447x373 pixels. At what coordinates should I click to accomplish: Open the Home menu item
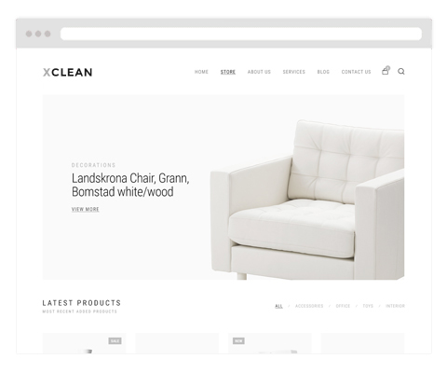(x=201, y=72)
